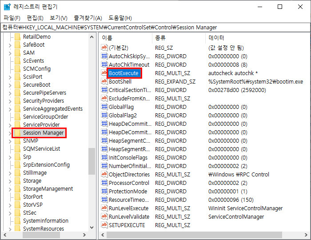Sort by the 데이터 column header
The image size is (311, 240).
258,38
